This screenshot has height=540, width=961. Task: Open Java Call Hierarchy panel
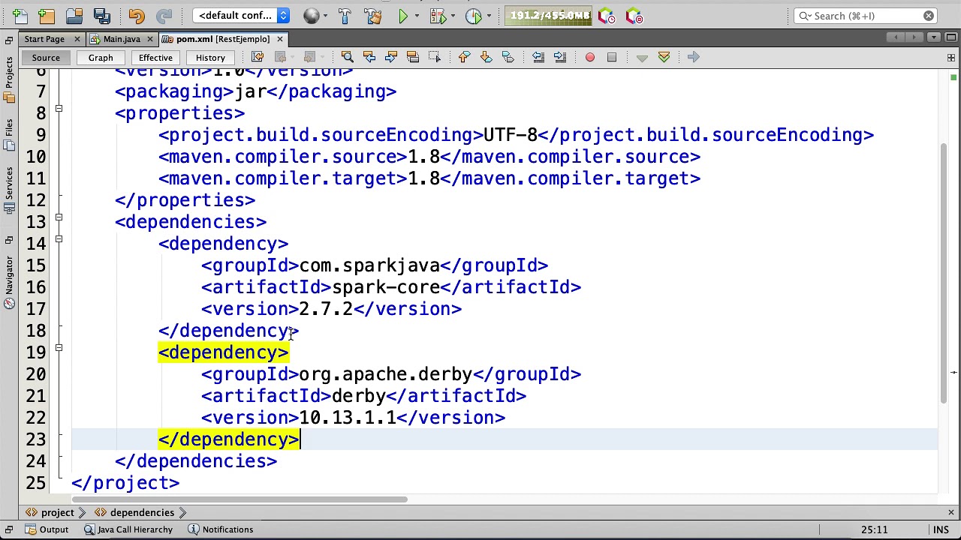[128, 529]
